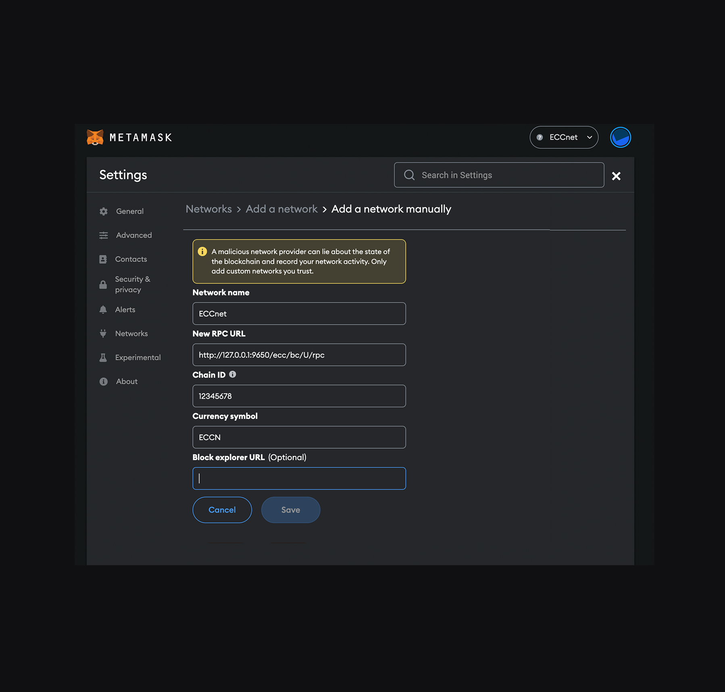Click the Experimental flask icon
The width and height of the screenshot is (725, 692).
(x=103, y=357)
